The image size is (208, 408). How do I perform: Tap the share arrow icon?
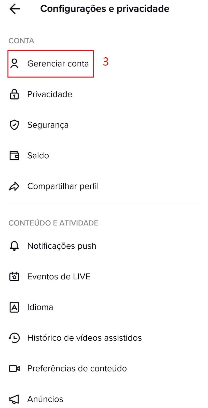pyautogui.click(x=14, y=186)
